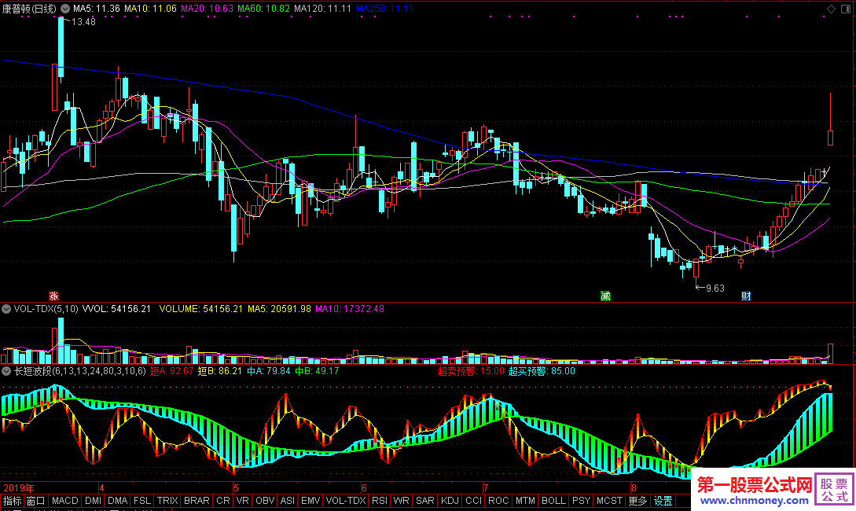Open the 指标 tab
Image resolution: width=856 pixels, height=511 pixels.
tap(12, 501)
